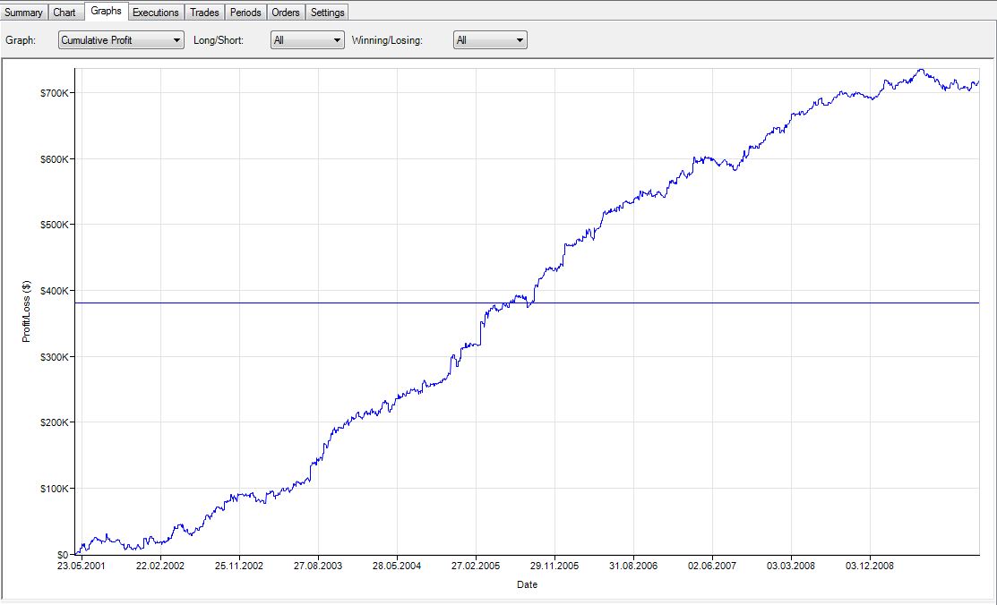Click the Long/Short: field label
Screen dimensions: 997x605
pyautogui.click(x=219, y=40)
